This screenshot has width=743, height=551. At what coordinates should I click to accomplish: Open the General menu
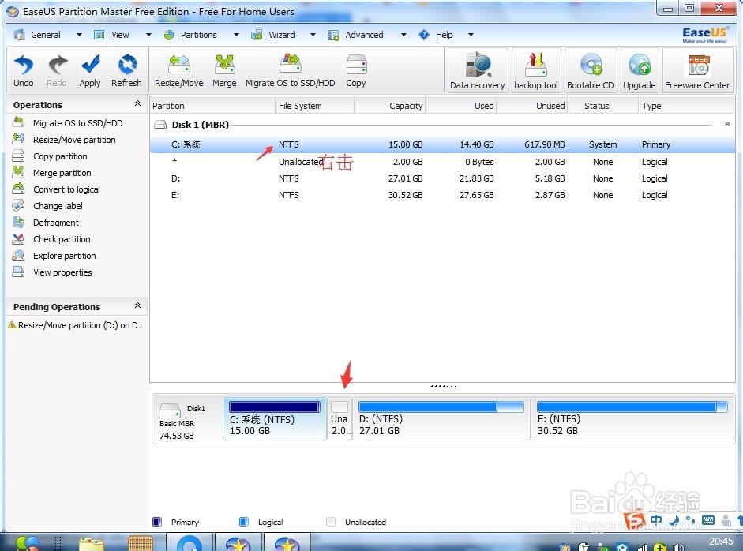(46, 35)
